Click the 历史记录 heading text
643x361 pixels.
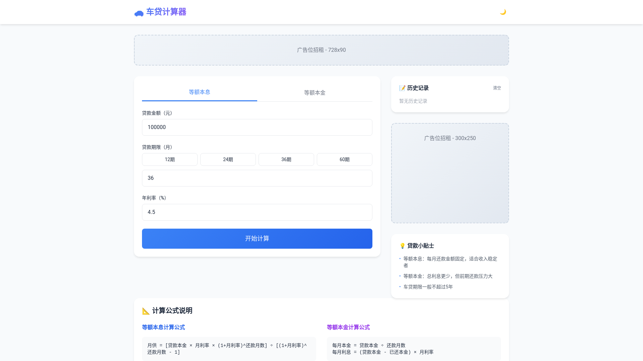418,88
